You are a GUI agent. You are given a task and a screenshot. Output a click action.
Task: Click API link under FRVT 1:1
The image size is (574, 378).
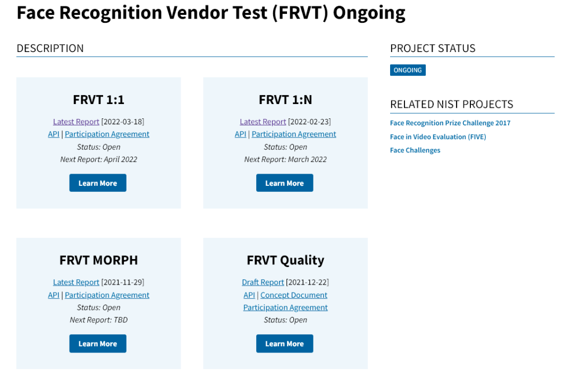click(x=54, y=134)
